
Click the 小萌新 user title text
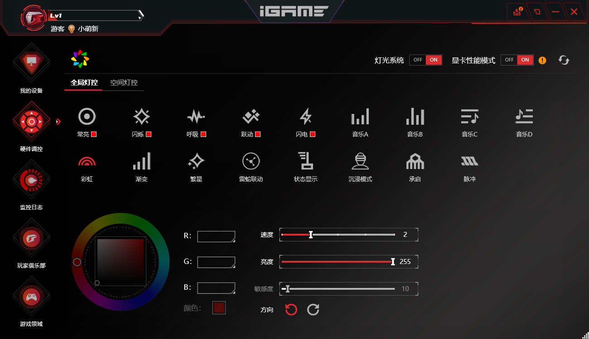coord(88,29)
